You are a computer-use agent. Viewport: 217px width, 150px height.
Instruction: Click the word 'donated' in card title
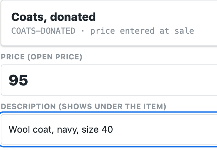pyautogui.click(x=73, y=17)
